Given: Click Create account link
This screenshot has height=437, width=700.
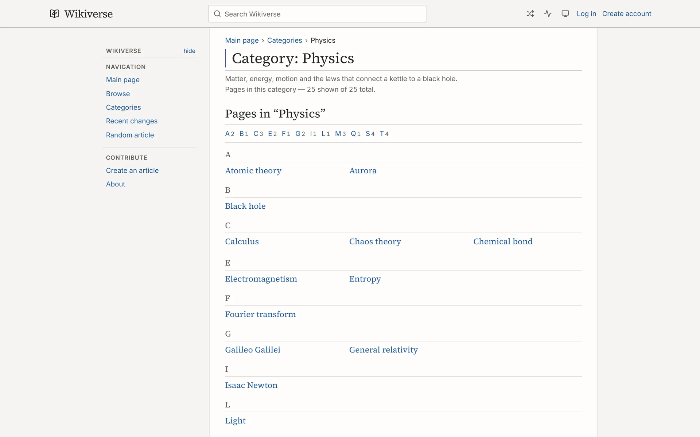Looking at the screenshot, I should tap(626, 14).
